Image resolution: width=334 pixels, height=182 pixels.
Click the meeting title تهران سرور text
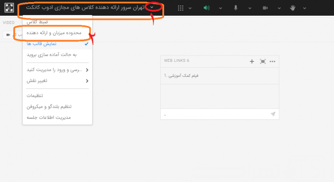pos(85,8)
